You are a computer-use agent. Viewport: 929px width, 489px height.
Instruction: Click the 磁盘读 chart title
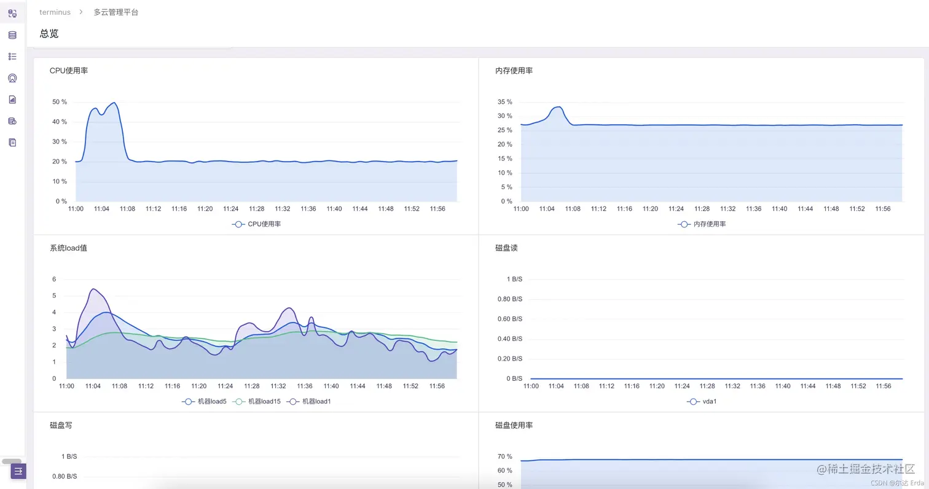[x=507, y=248]
